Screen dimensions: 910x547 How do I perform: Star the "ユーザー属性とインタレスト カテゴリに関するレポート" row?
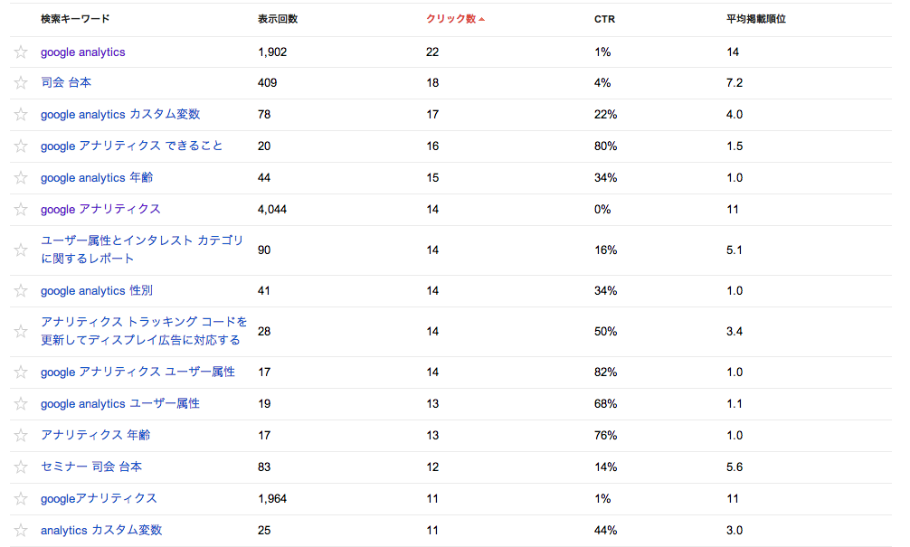[21, 250]
